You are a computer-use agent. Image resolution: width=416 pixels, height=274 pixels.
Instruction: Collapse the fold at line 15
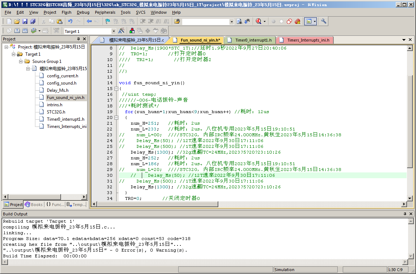click(x=116, y=89)
